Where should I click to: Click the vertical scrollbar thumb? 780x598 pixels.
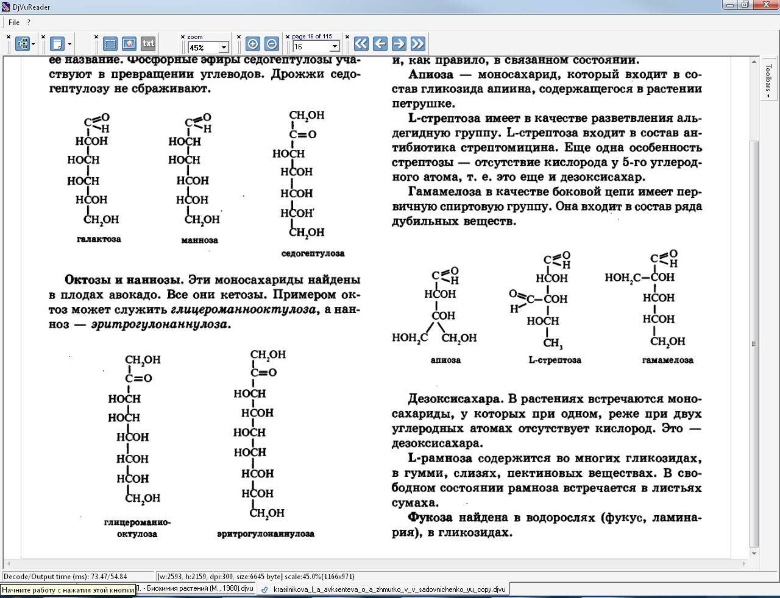tap(754, 343)
